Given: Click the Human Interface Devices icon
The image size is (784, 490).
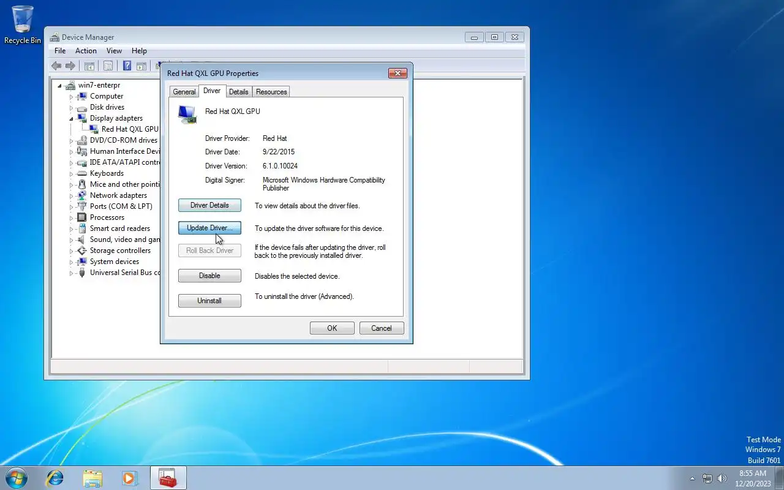Looking at the screenshot, I should tap(82, 151).
